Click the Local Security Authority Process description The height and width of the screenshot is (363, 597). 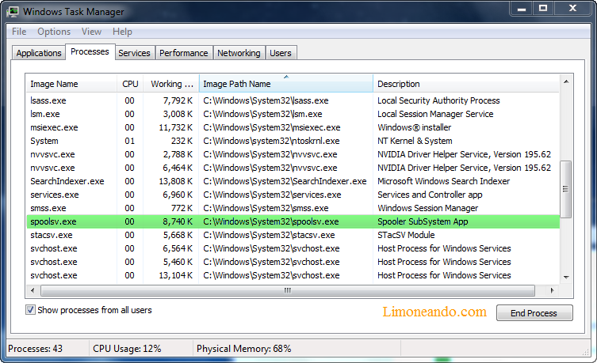click(438, 100)
